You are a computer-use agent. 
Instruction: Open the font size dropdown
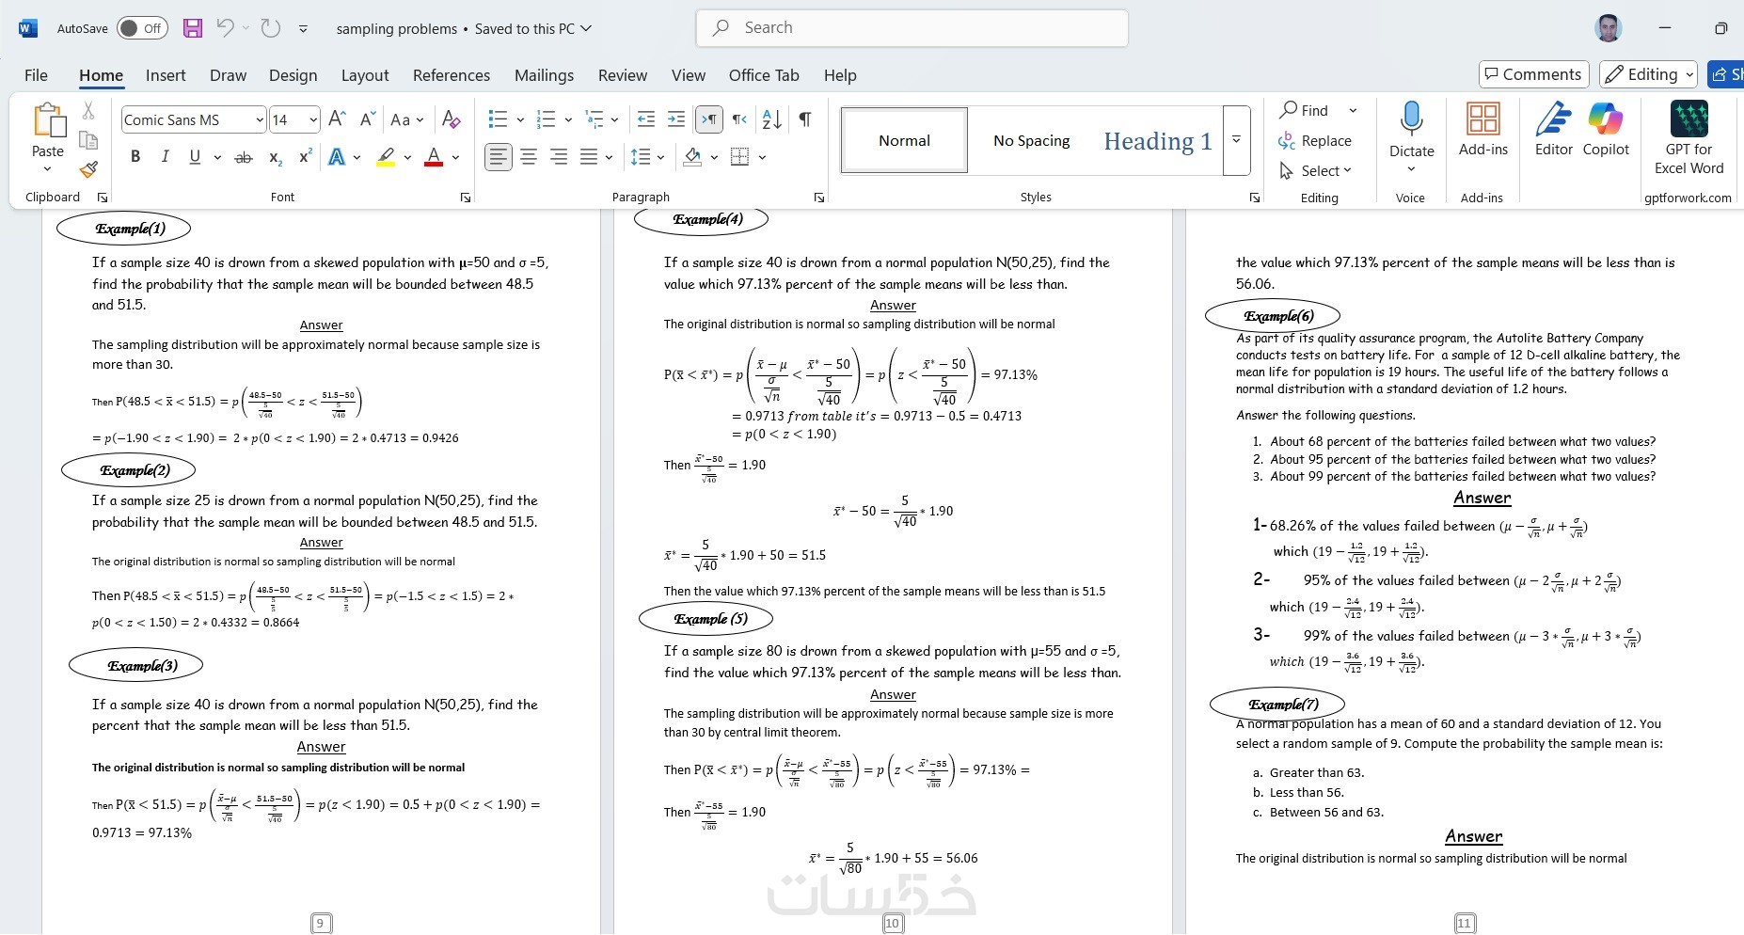(312, 120)
